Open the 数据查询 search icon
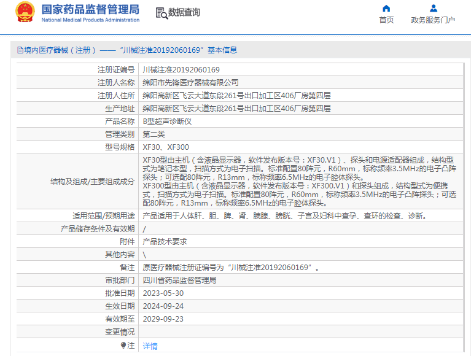Screen dimensions: 471x356 pyautogui.click(x=162, y=14)
